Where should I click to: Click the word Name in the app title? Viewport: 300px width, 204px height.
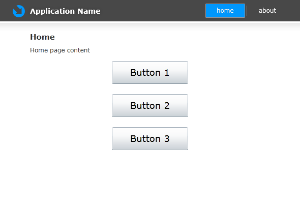(89, 11)
